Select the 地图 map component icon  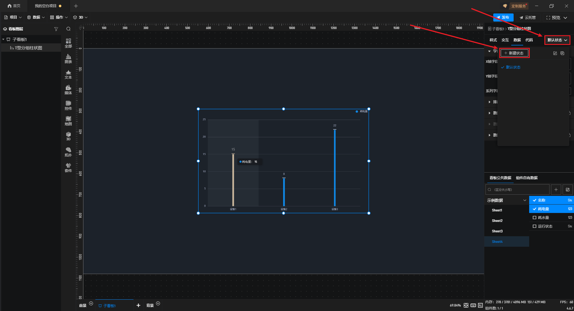tap(68, 121)
